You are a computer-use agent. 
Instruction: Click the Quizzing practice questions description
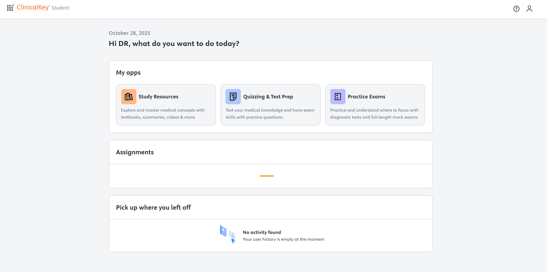270,114
